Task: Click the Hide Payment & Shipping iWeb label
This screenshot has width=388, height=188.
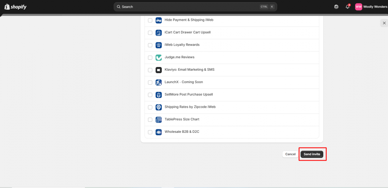Action: [189, 20]
